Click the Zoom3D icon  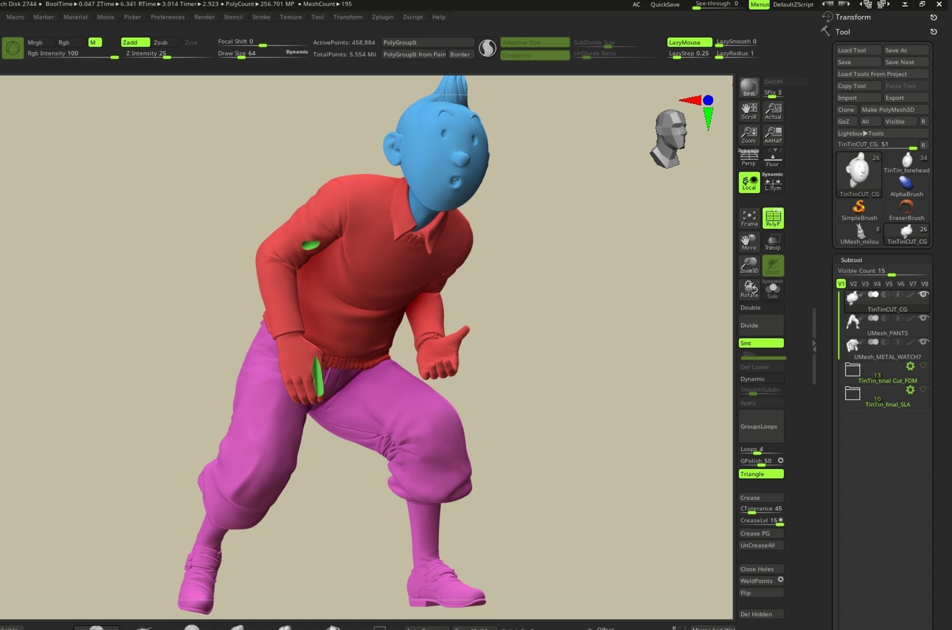click(749, 265)
